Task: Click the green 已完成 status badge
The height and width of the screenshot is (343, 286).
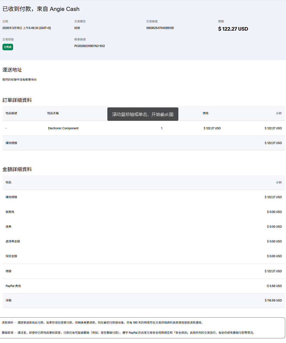Action: click(x=8, y=47)
